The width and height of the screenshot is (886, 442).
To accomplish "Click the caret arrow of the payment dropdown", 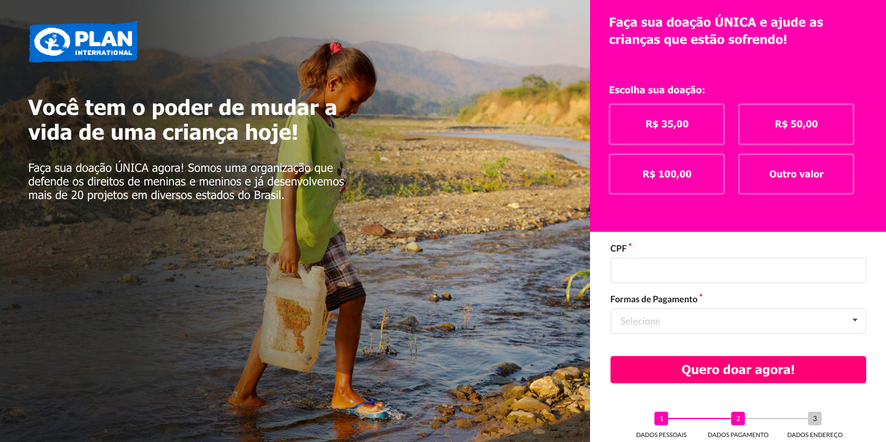I will [x=855, y=320].
